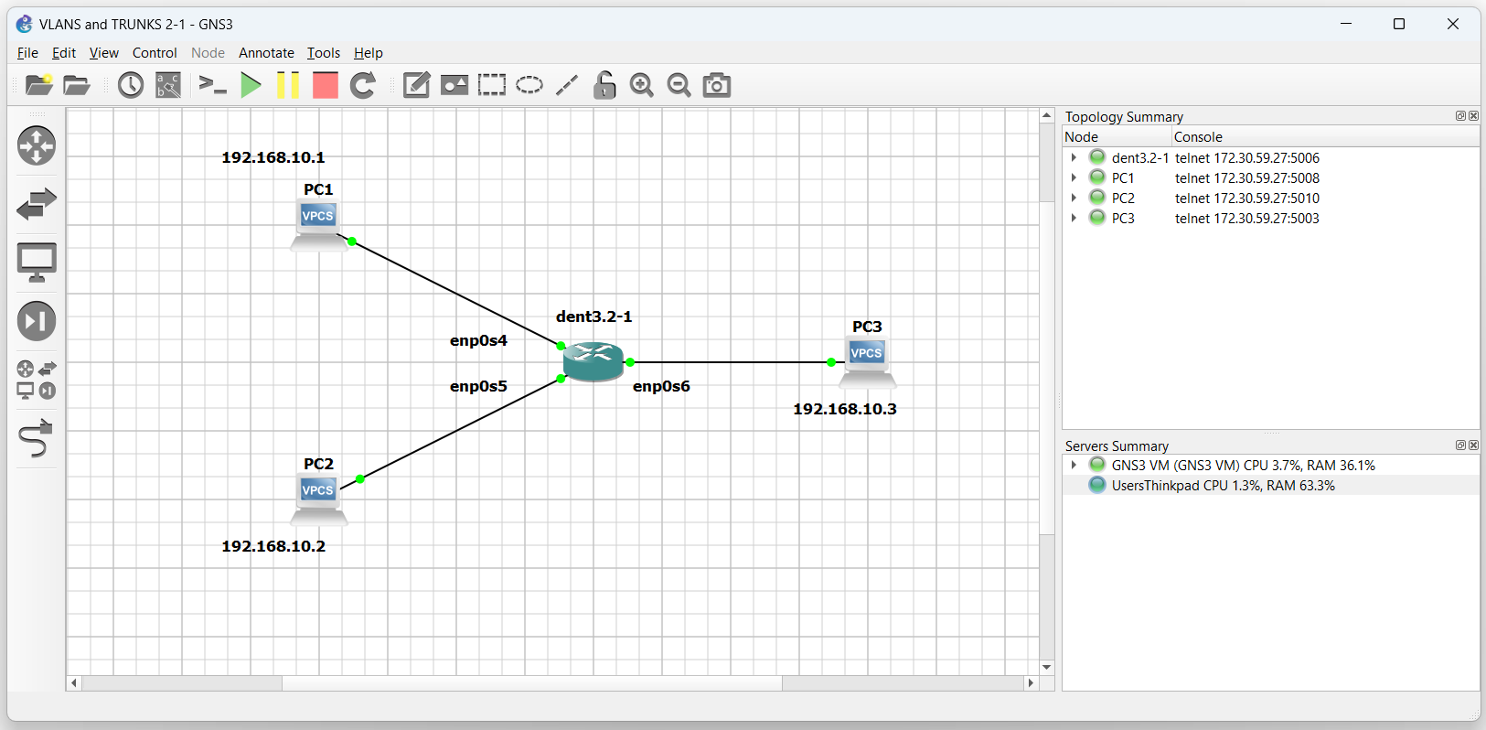This screenshot has height=730, width=1486.
Task: Click telnet 172.30.59.27:5003 console entry
Action: pos(1247,219)
